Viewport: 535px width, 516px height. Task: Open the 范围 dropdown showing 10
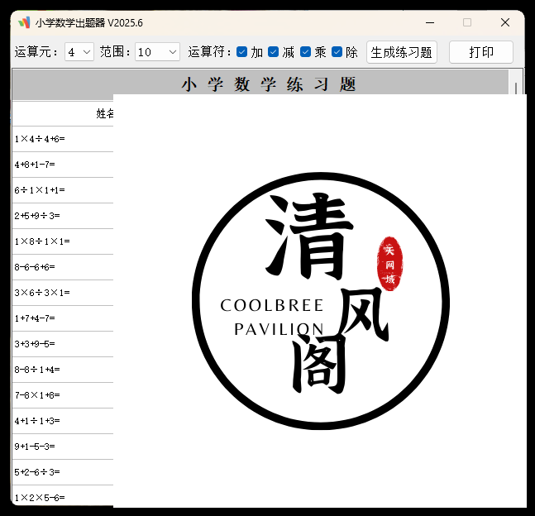click(157, 52)
